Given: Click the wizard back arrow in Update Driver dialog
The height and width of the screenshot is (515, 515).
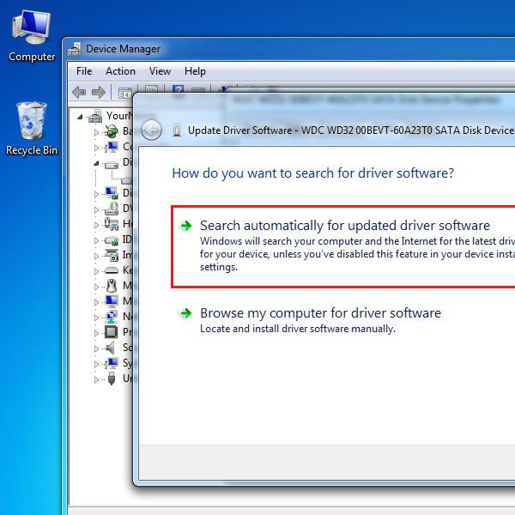Looking at the screenshot, I should (151, 130).
